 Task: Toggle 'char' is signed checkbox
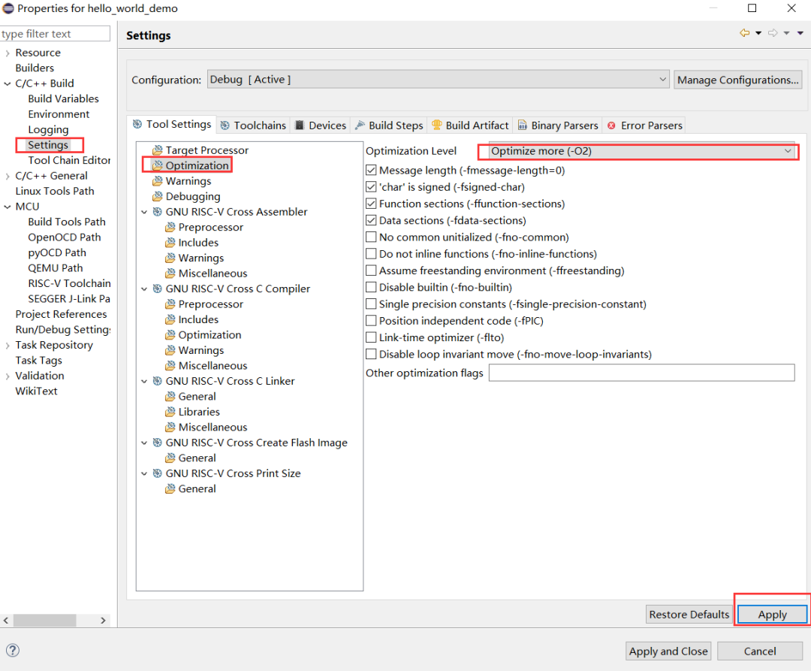371,187
